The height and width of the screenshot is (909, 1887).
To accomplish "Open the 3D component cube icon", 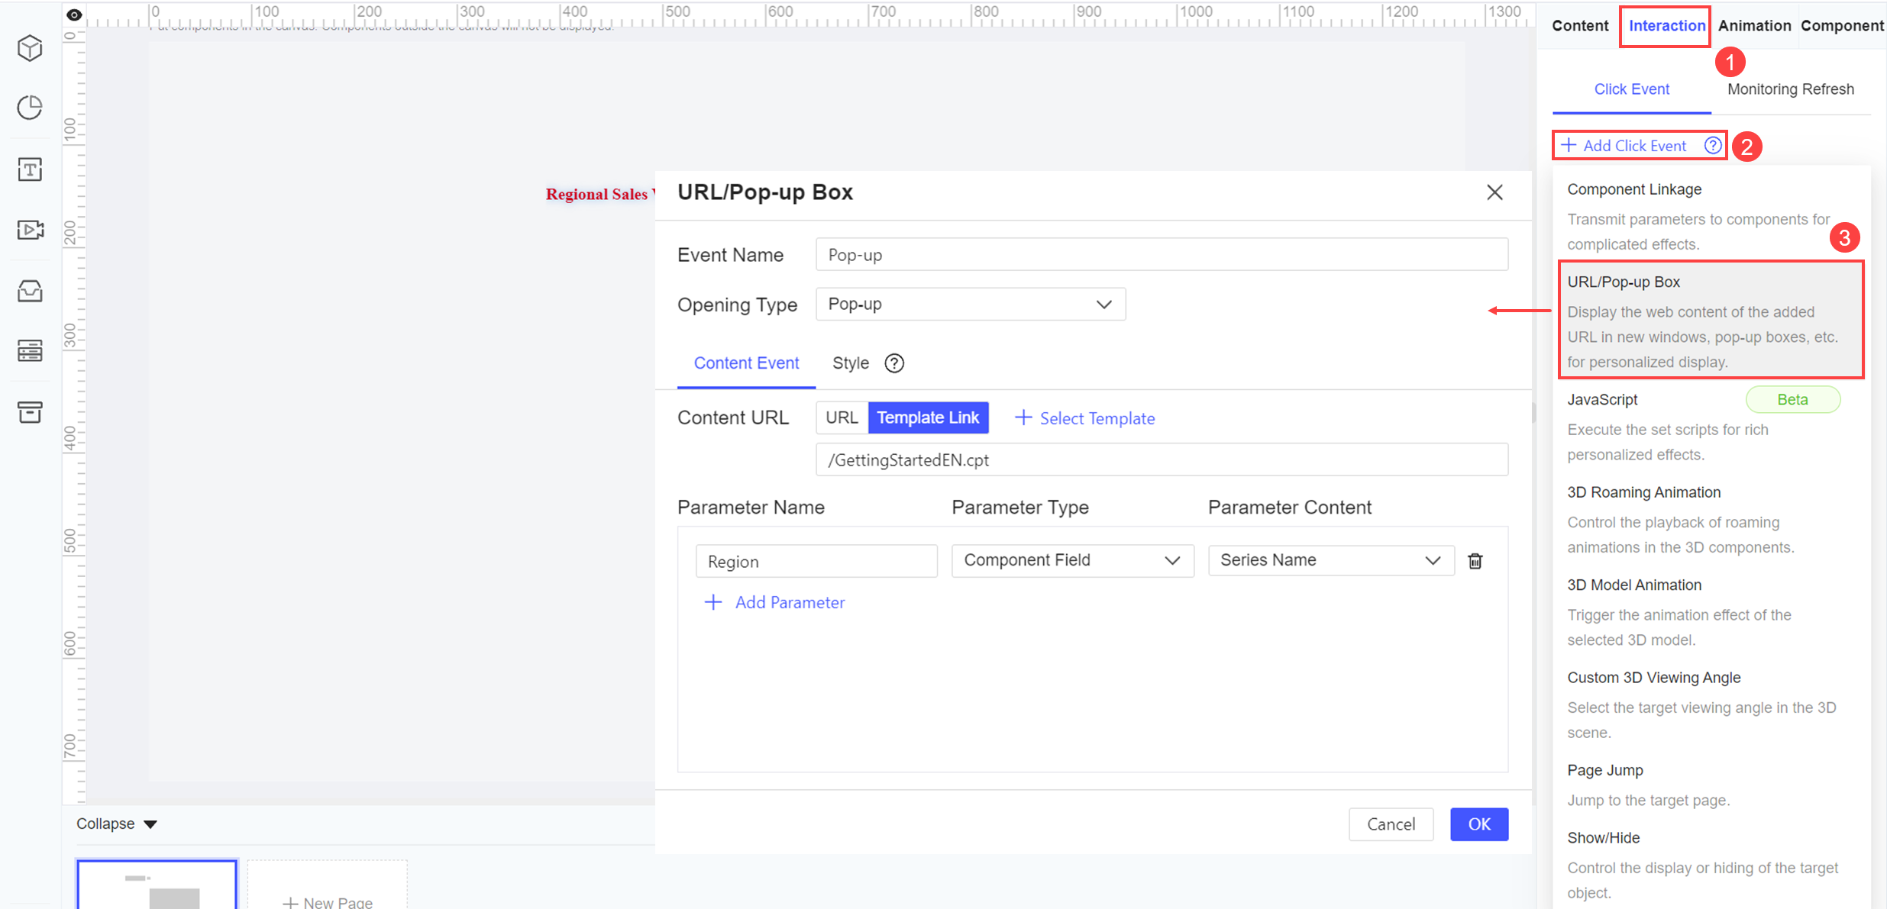I will [x=30, y=48].
